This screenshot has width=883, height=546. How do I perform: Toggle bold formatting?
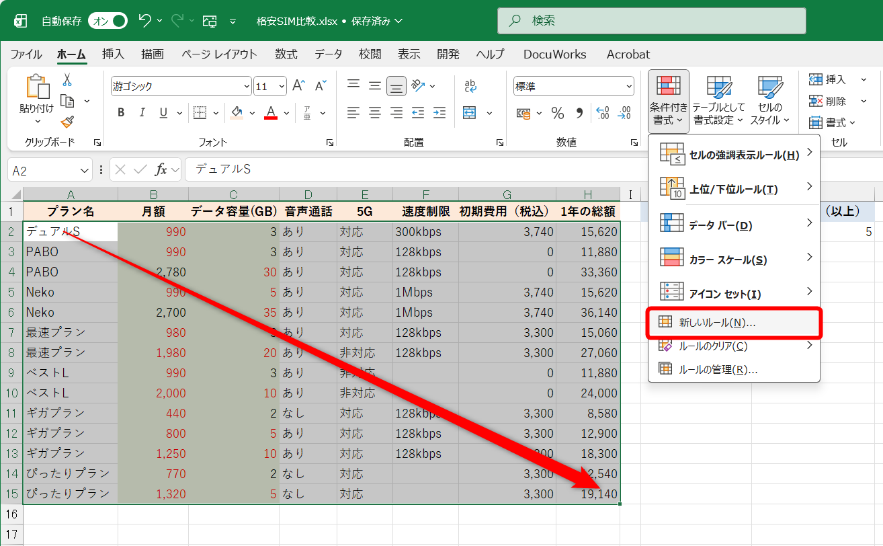[x=120, y=112]
